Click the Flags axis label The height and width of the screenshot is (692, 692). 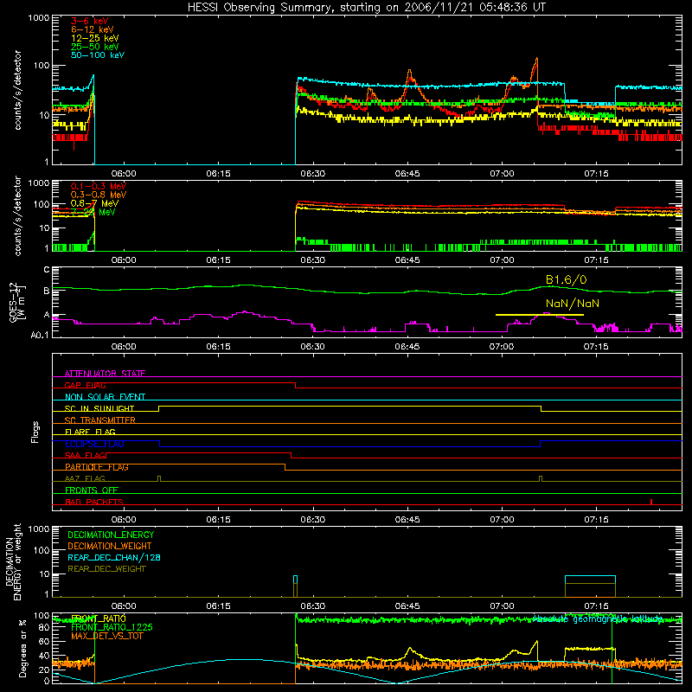click(35, 432)
